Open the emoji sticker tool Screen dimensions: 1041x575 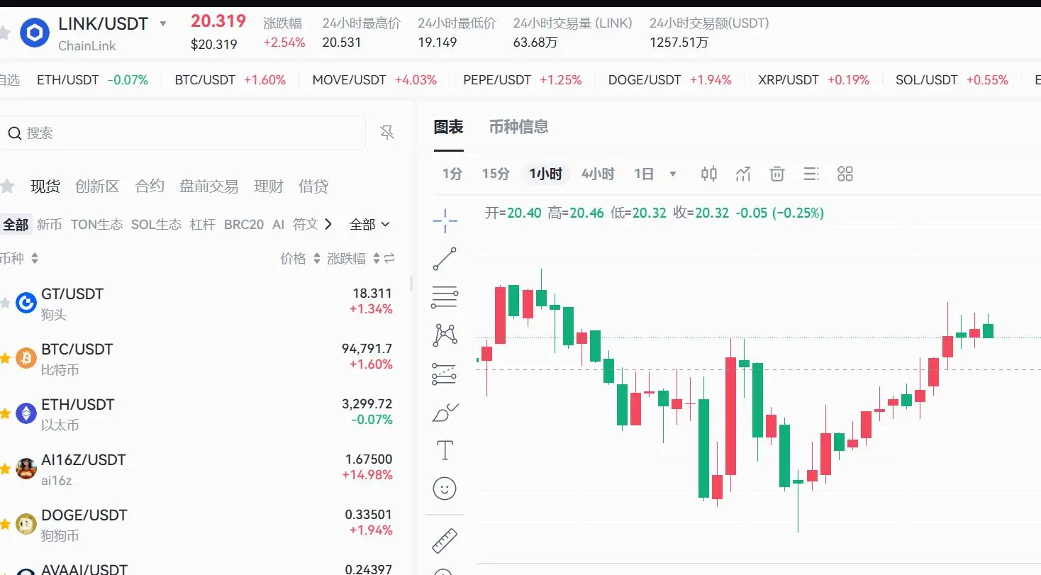(445, 488)
